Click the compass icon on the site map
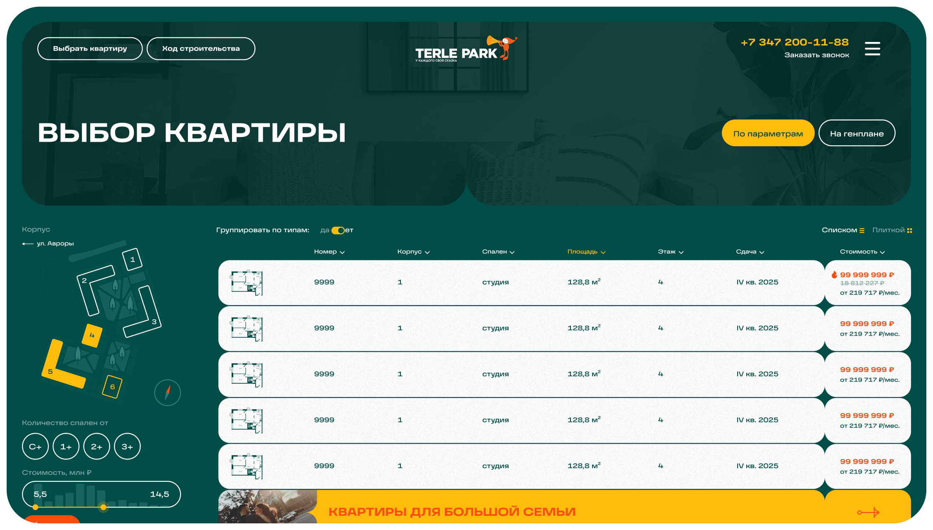Viewport: 933px width, 530px height. pyautogui.click(x=168, y=393)
